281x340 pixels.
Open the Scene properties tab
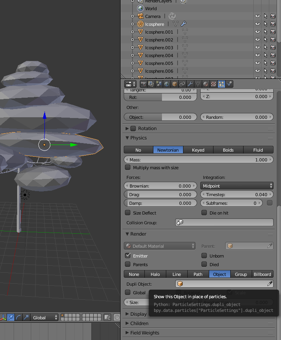point(159,84)
